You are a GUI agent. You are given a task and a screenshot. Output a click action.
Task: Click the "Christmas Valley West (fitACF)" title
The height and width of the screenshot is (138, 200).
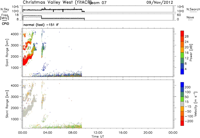(57, 2)
